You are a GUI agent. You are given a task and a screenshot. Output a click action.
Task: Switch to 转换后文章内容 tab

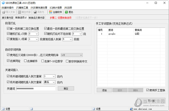(37, 18)
